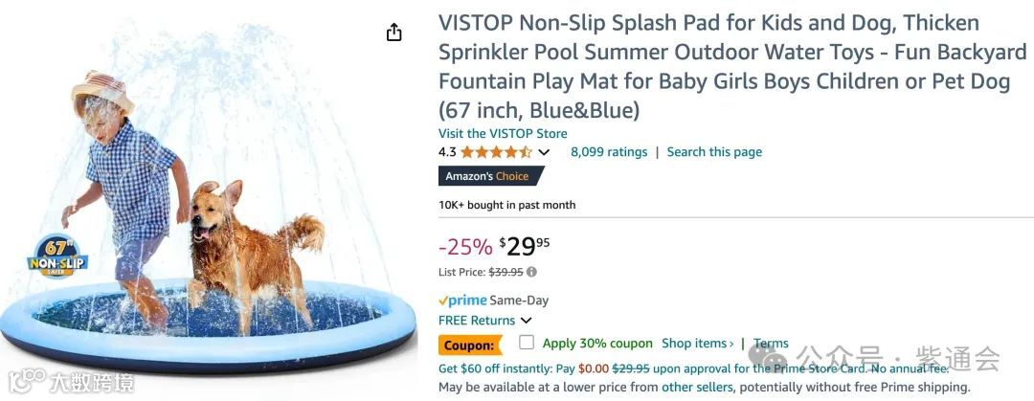Open the Shop items chevron link
The width and height of the screenshot is (1034, 401).
tap(698, 344)
